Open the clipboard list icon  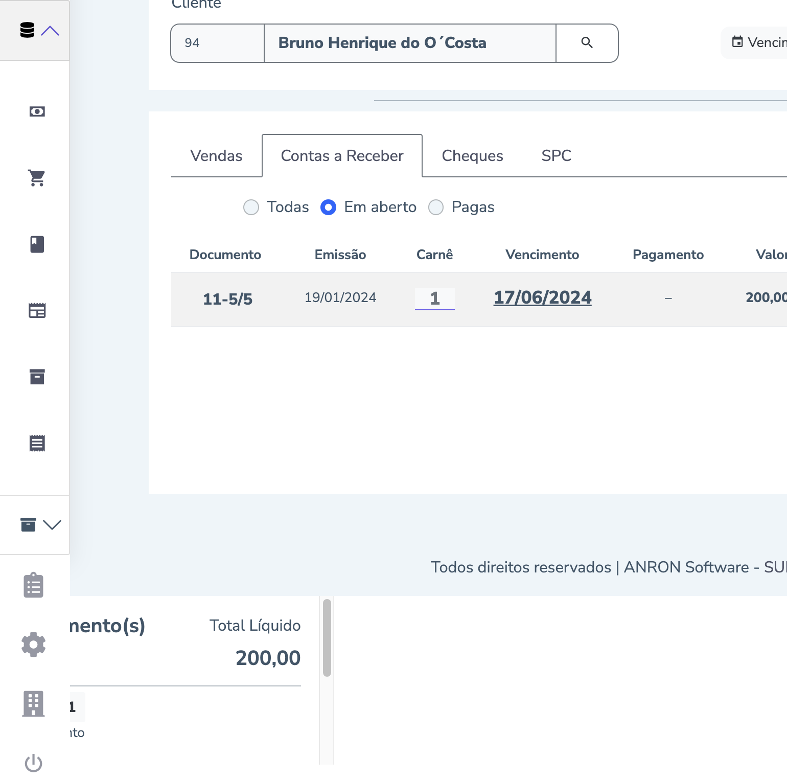pos(34,585)
